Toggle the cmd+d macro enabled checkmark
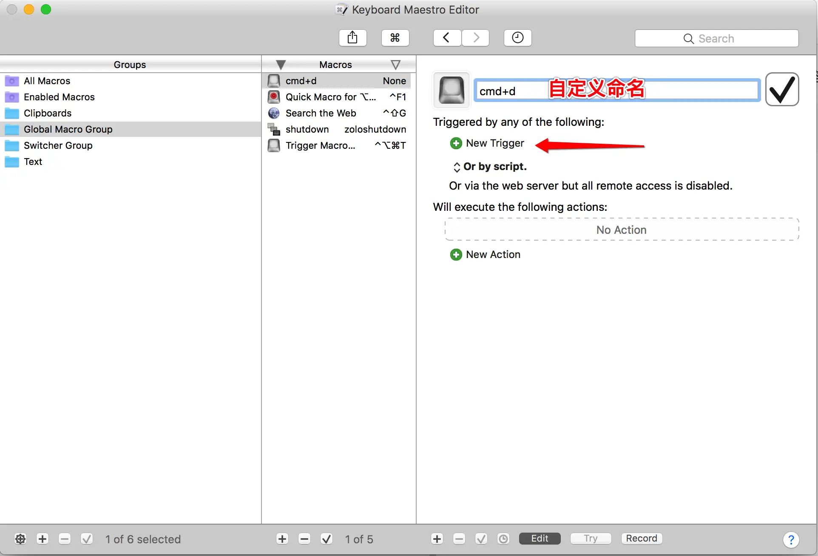This screenshot has height=556, width=818. [782, 89]
